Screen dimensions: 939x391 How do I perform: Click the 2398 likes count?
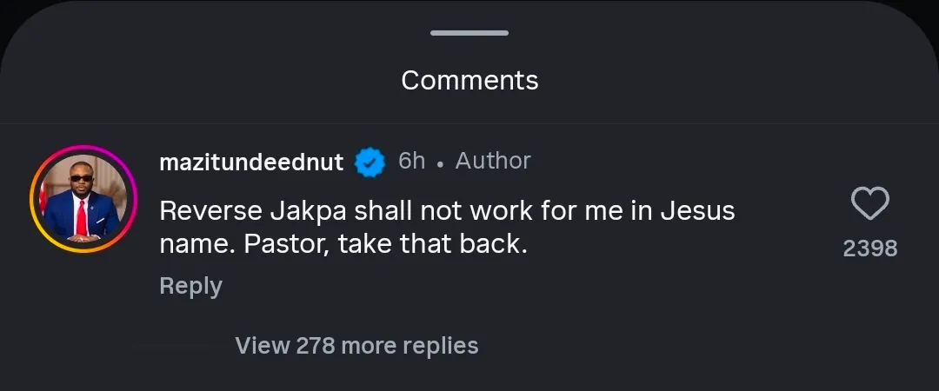coord(869,249)
